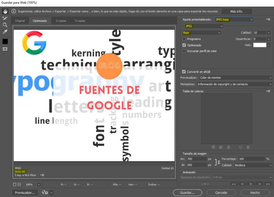Click the white Halo color swatch
274x197 pixels.
tap(260, 45)
